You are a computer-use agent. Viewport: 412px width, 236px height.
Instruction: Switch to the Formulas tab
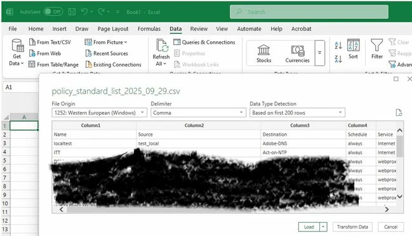point(149,29)
